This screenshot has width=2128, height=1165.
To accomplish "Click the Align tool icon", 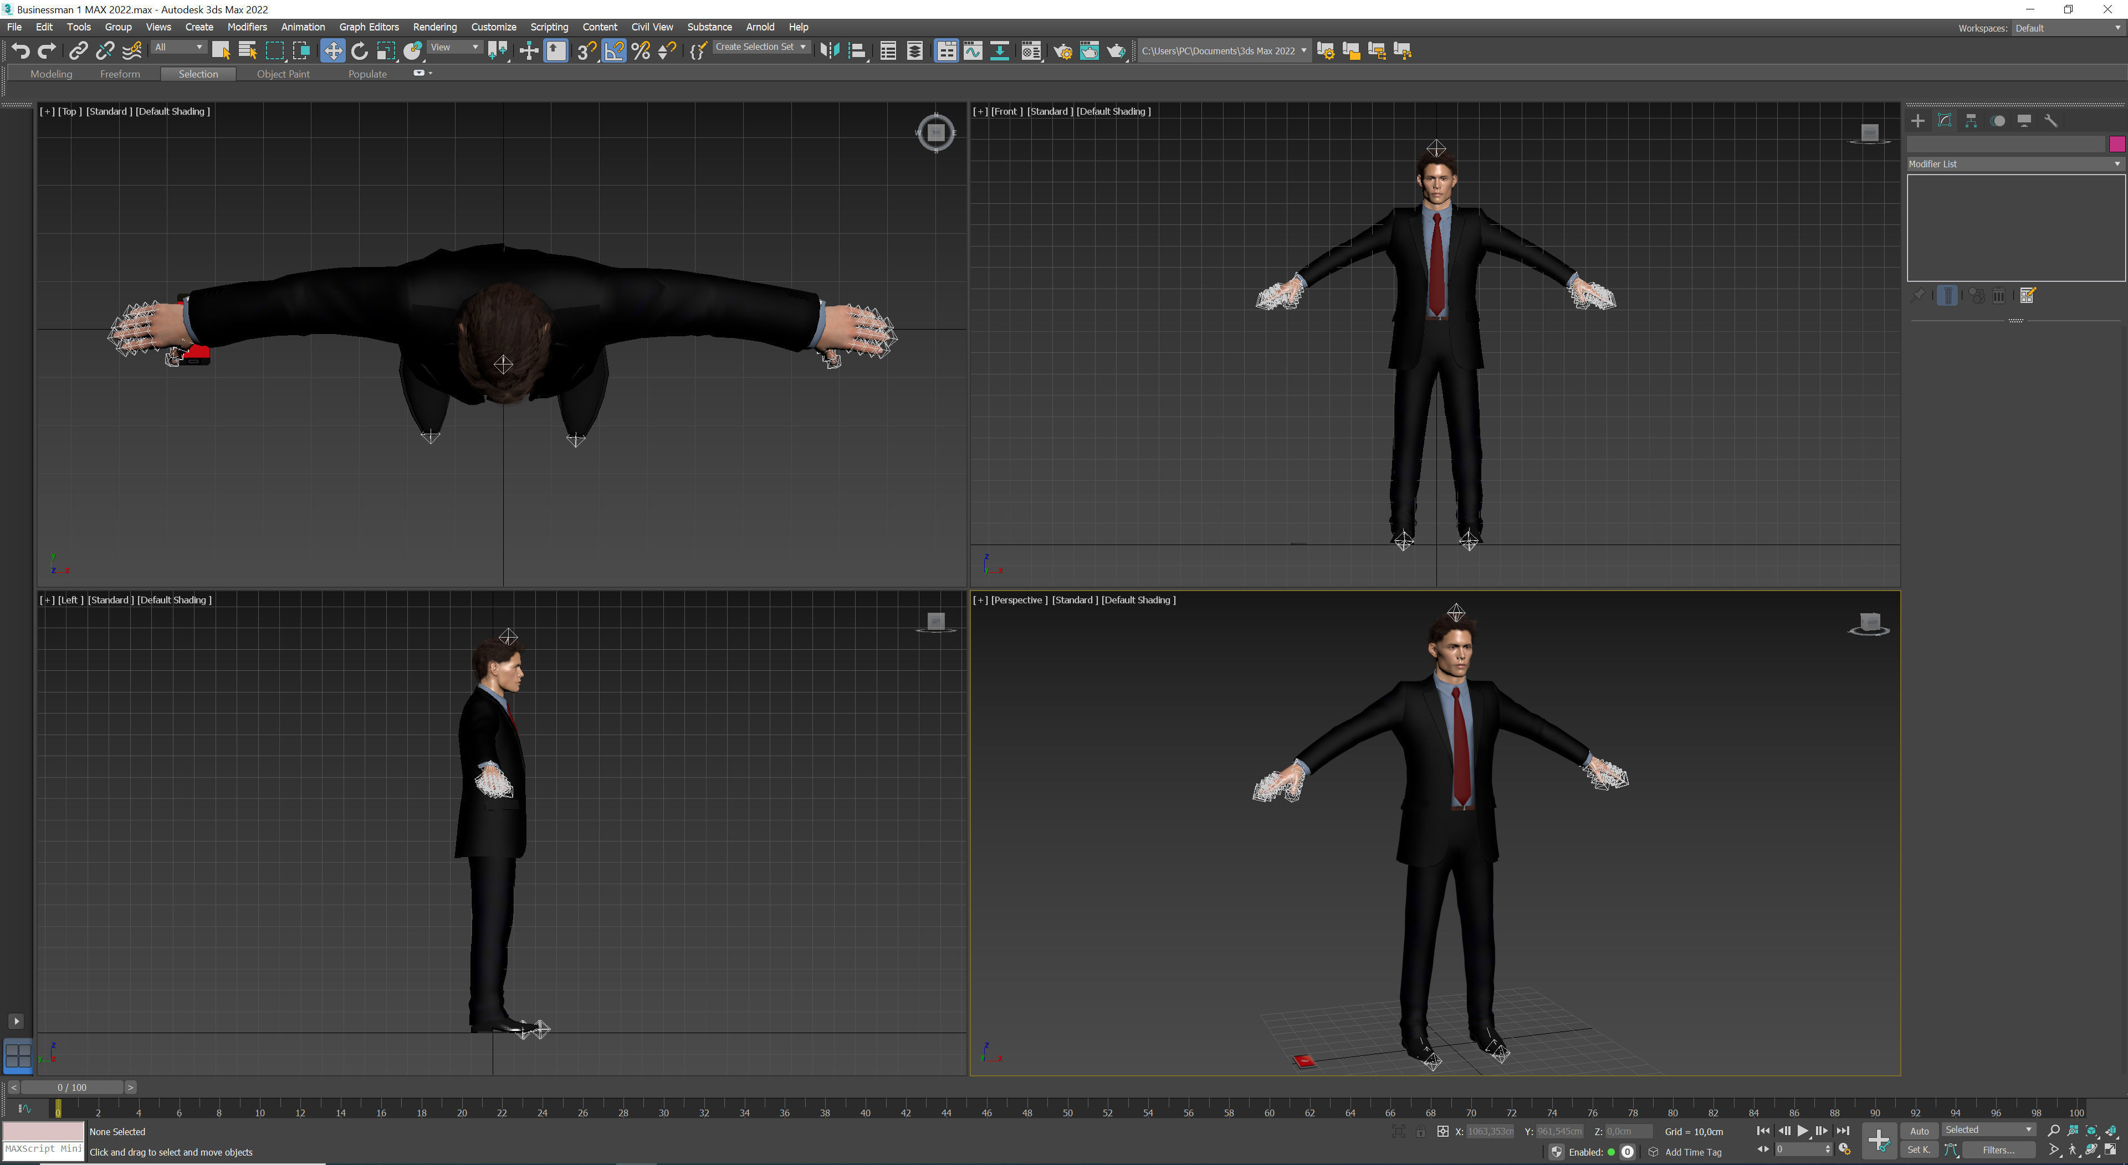I will pos(857,51).
